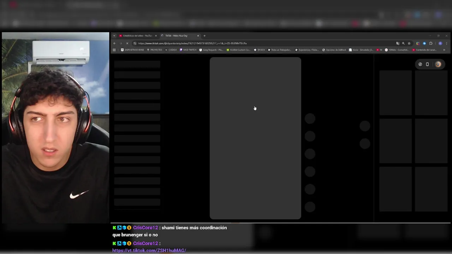The image size is (452, 254).
Task: Open the YouTube M bookmark
Action: click(379, 50)
